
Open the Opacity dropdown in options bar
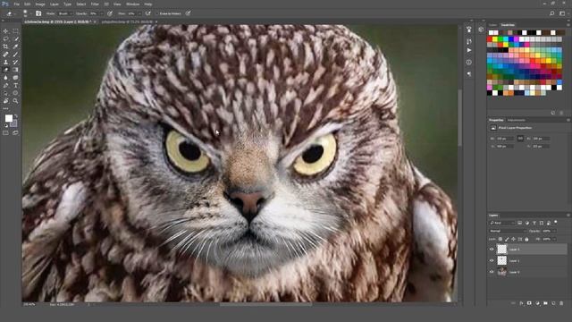(101, 13)
